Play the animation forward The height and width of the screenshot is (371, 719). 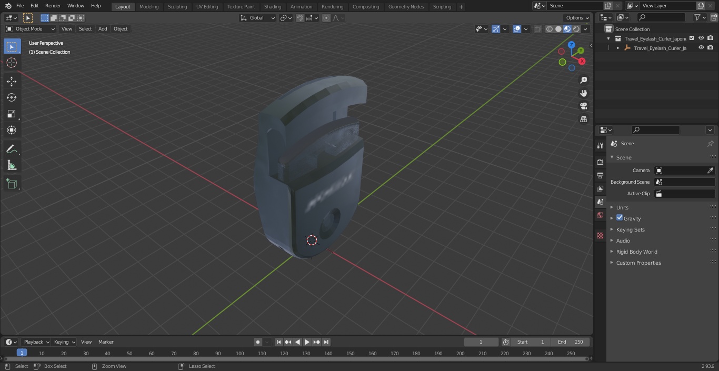(x=307, y=342)
